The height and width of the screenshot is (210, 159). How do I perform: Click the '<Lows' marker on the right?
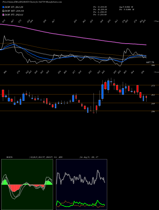[156, 72]
